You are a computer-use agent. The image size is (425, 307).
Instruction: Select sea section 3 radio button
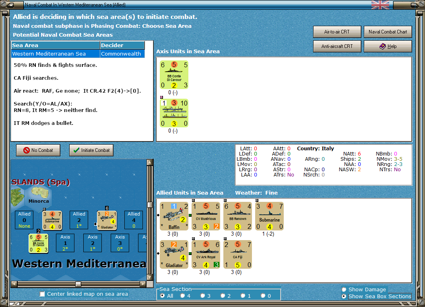[202, 296]
